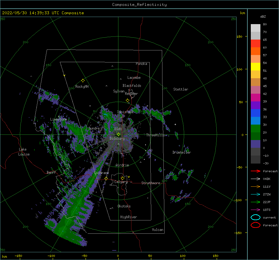Click the white 04DK arrow icon

point(255,179)
